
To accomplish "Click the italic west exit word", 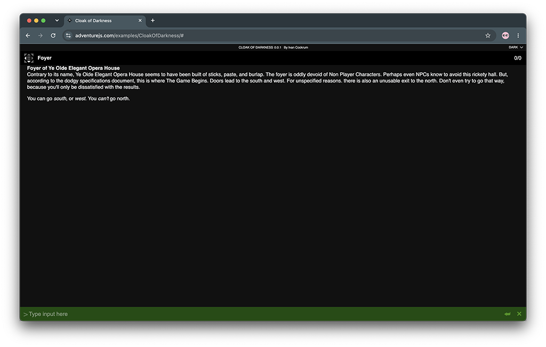I will 80,98.
